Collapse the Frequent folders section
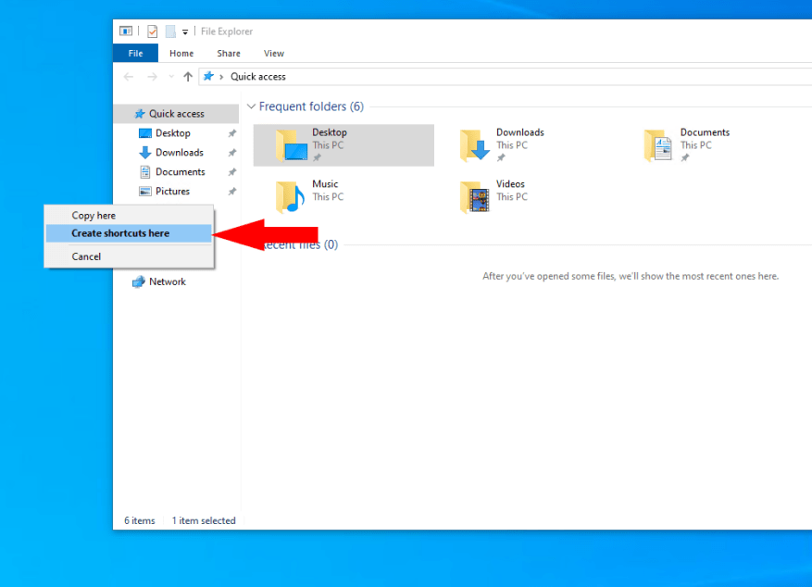The width and height of the screenshot is (812, 587). [251, 106]
